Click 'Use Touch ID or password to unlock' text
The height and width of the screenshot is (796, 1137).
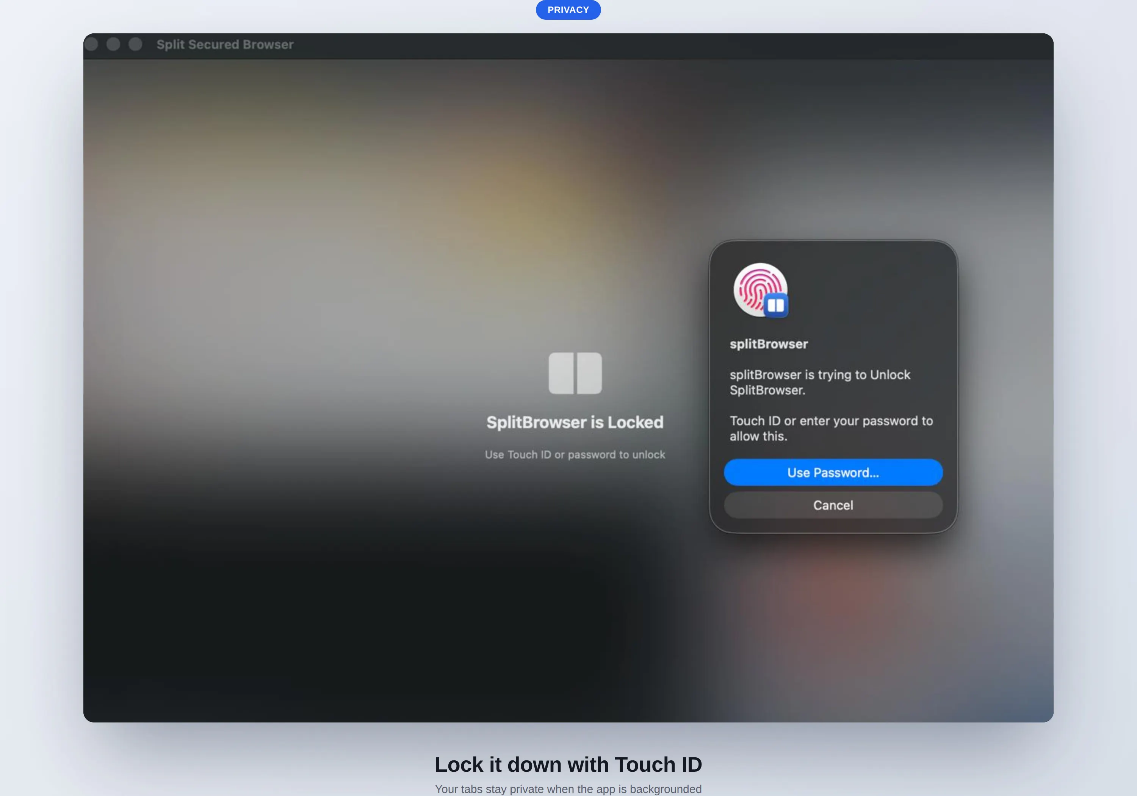[x=575, y=455]
